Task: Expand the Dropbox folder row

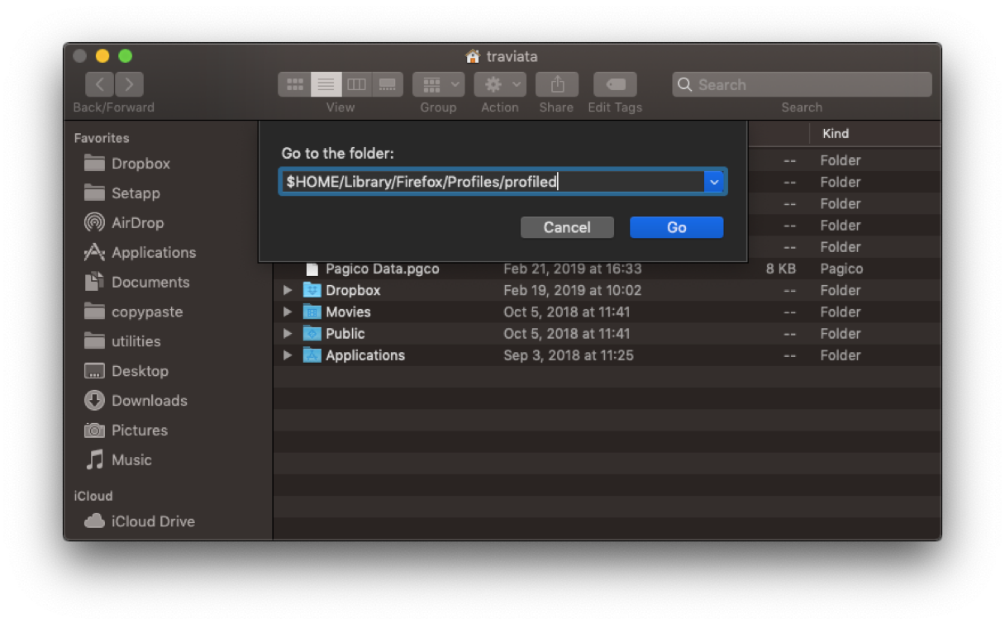Action: tap(288, 290)
